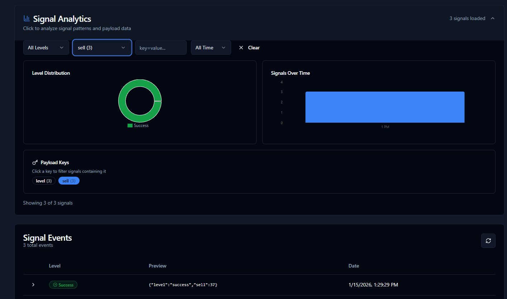Click the bar chart icon beside Signal Analytics
This screenshot has width=507, height=299.
pyautogui.click(x=26, y=18)
